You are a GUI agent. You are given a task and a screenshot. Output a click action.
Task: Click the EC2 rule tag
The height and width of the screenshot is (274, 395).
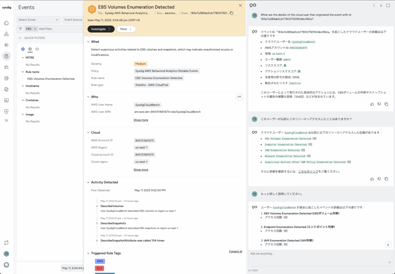100,268
